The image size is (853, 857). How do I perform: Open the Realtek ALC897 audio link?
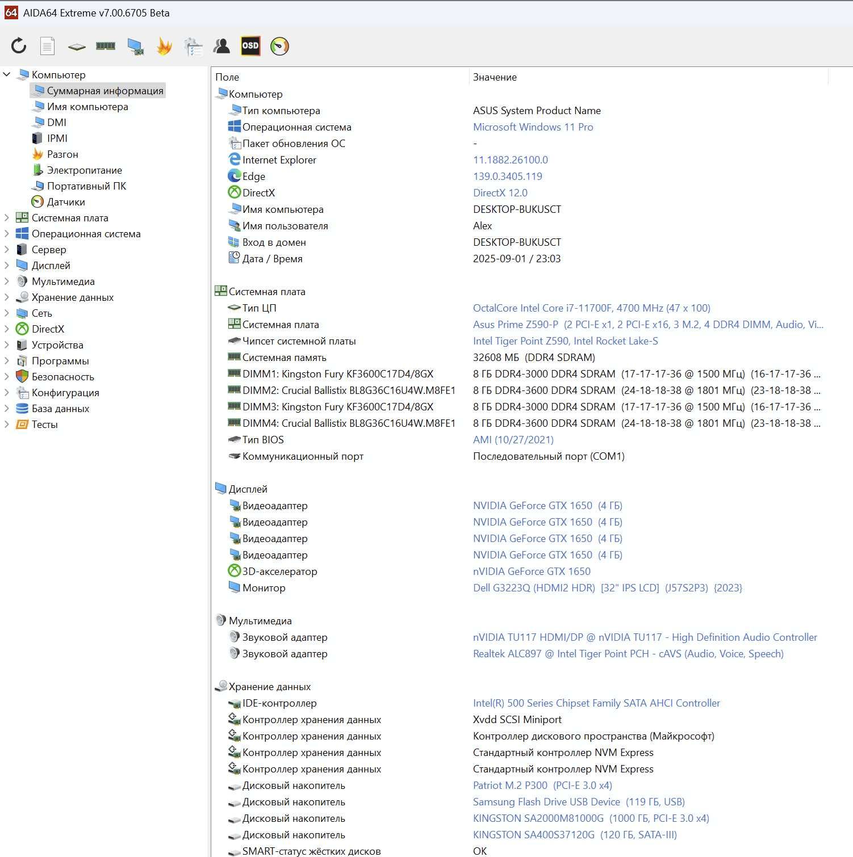(x=628, y=653)
